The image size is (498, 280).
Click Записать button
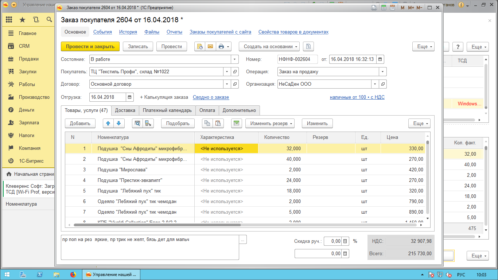[138, 46]
